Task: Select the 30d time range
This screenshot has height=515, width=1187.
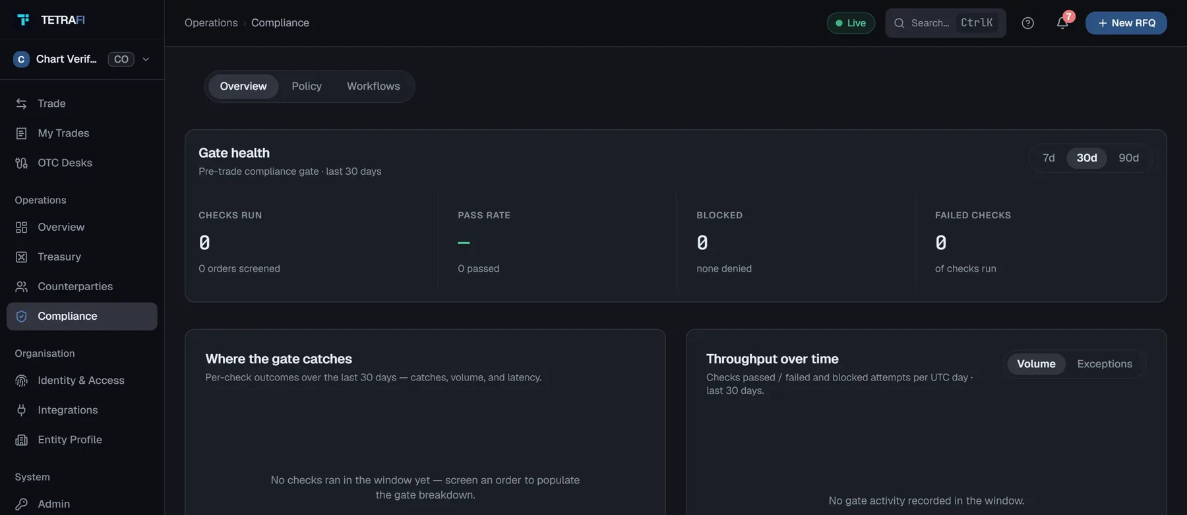Action: (x=1087, y=158)
